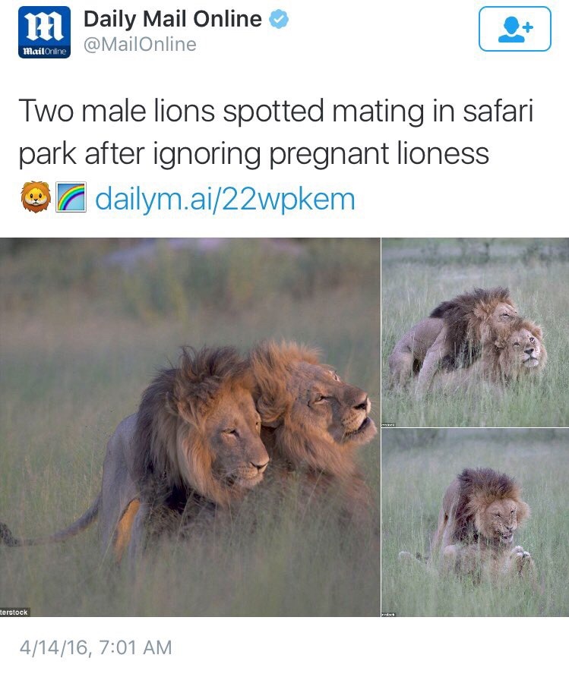The image size is (569, 677).
Task: Click the blue verified badge
Action: point(279,19)
